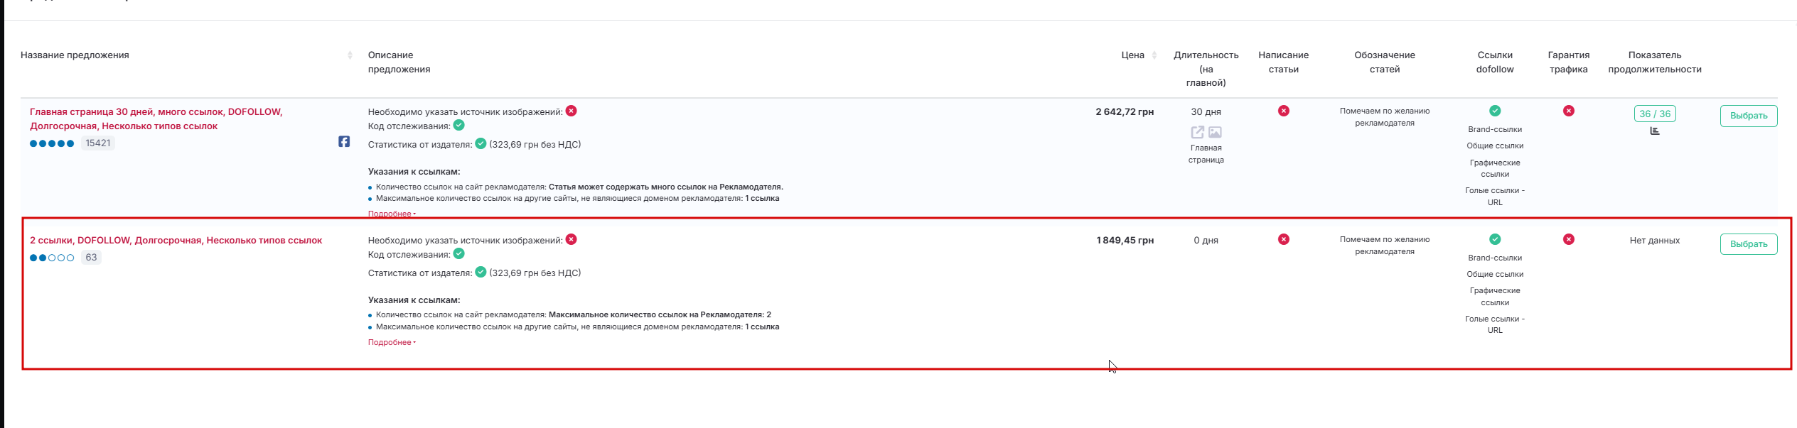
Task: Open the bar chart icon below 36 / 36
Action: [1655, 131]
